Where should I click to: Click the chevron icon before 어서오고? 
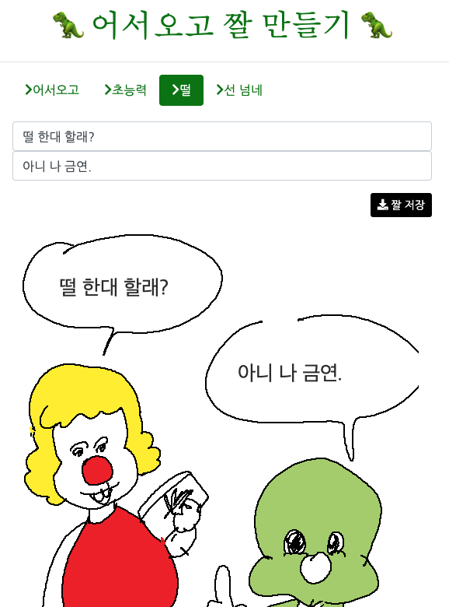coord(28,89)
